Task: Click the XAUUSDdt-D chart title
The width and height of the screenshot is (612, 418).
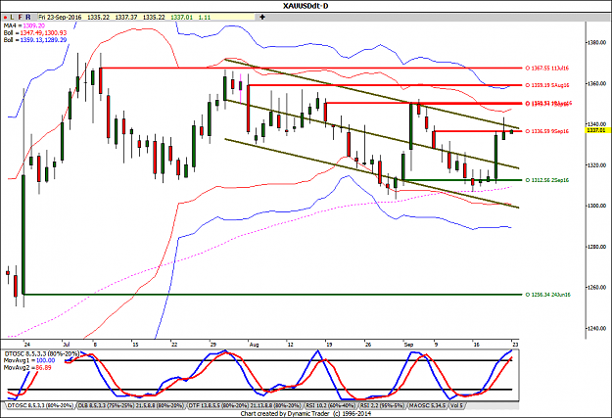Action: tap(306, 6)
